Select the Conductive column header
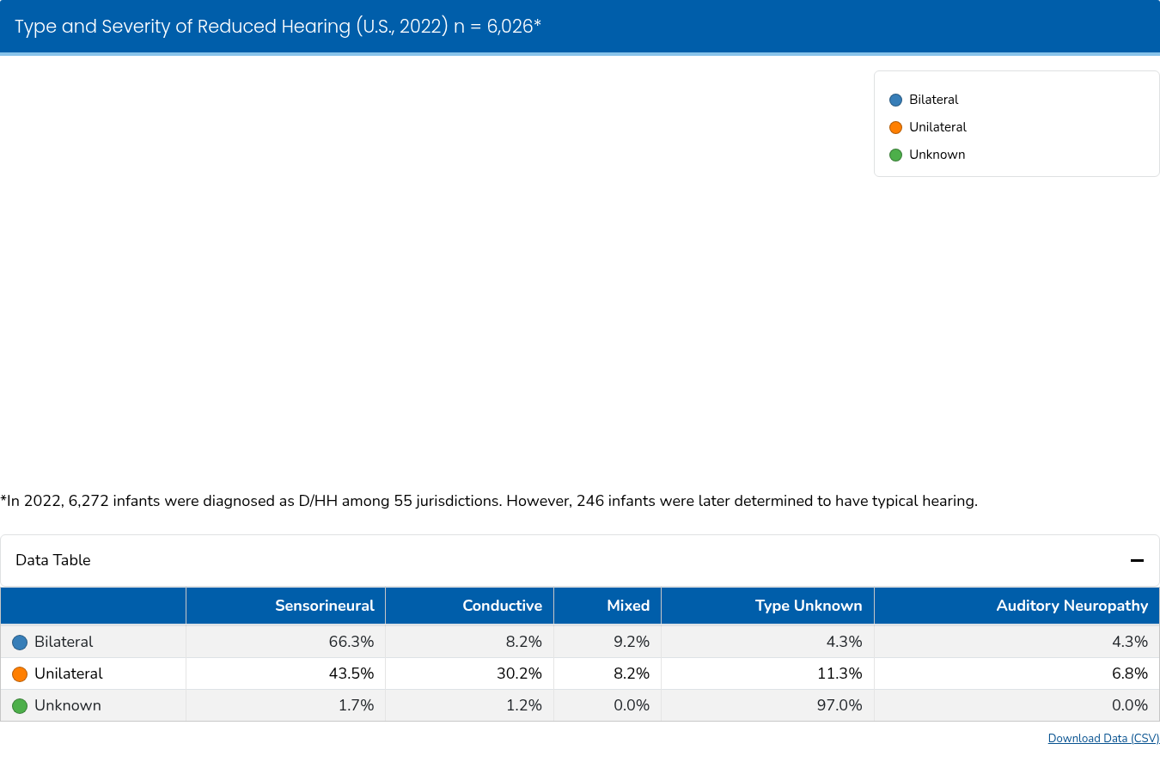Image resolution: width=1160 pixels, height=768 pixels. click(x=502, y=606)
